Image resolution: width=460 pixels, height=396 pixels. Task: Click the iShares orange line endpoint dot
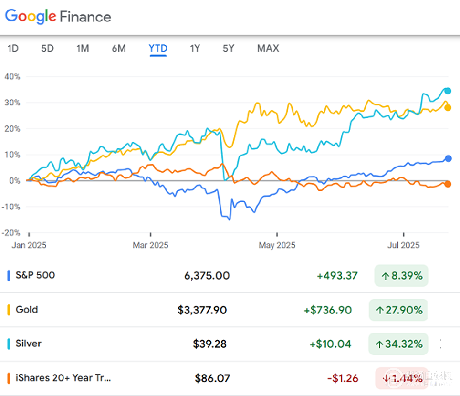tap(448, 184)
